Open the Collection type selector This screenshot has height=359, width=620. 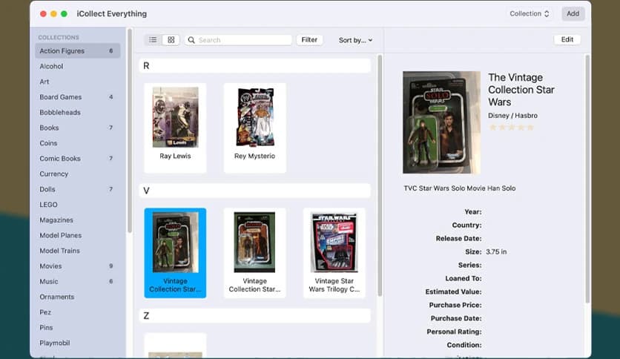click(530, 14)
